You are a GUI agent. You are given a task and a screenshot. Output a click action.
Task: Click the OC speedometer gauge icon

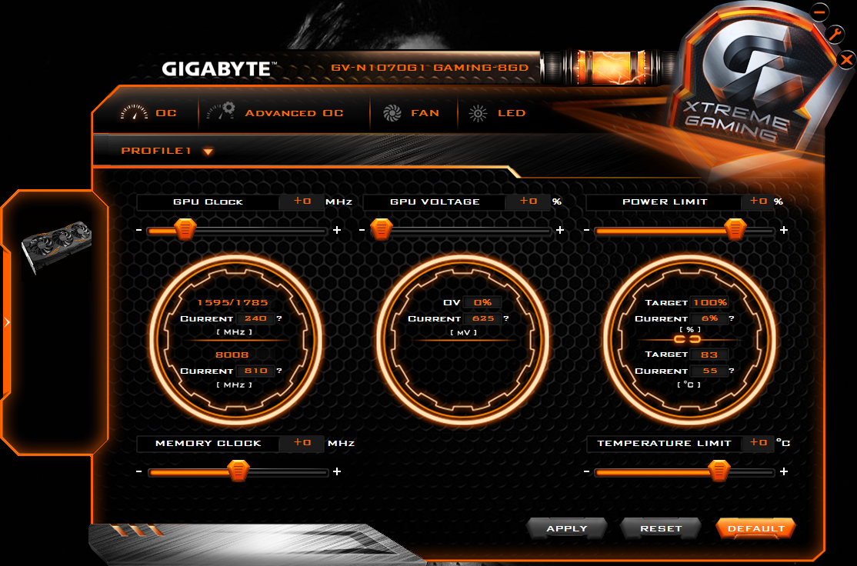click(x=134, y=112)
